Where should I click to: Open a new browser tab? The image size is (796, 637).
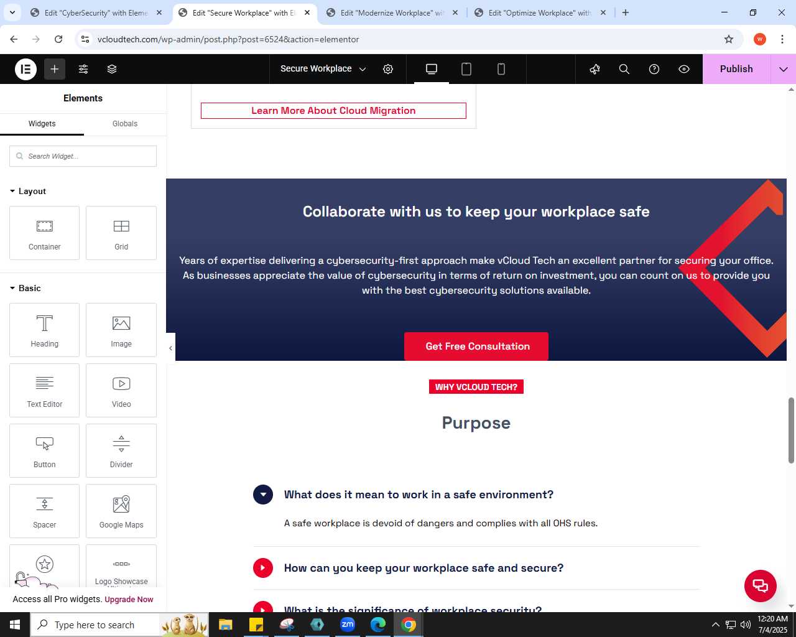coord(626,12)
